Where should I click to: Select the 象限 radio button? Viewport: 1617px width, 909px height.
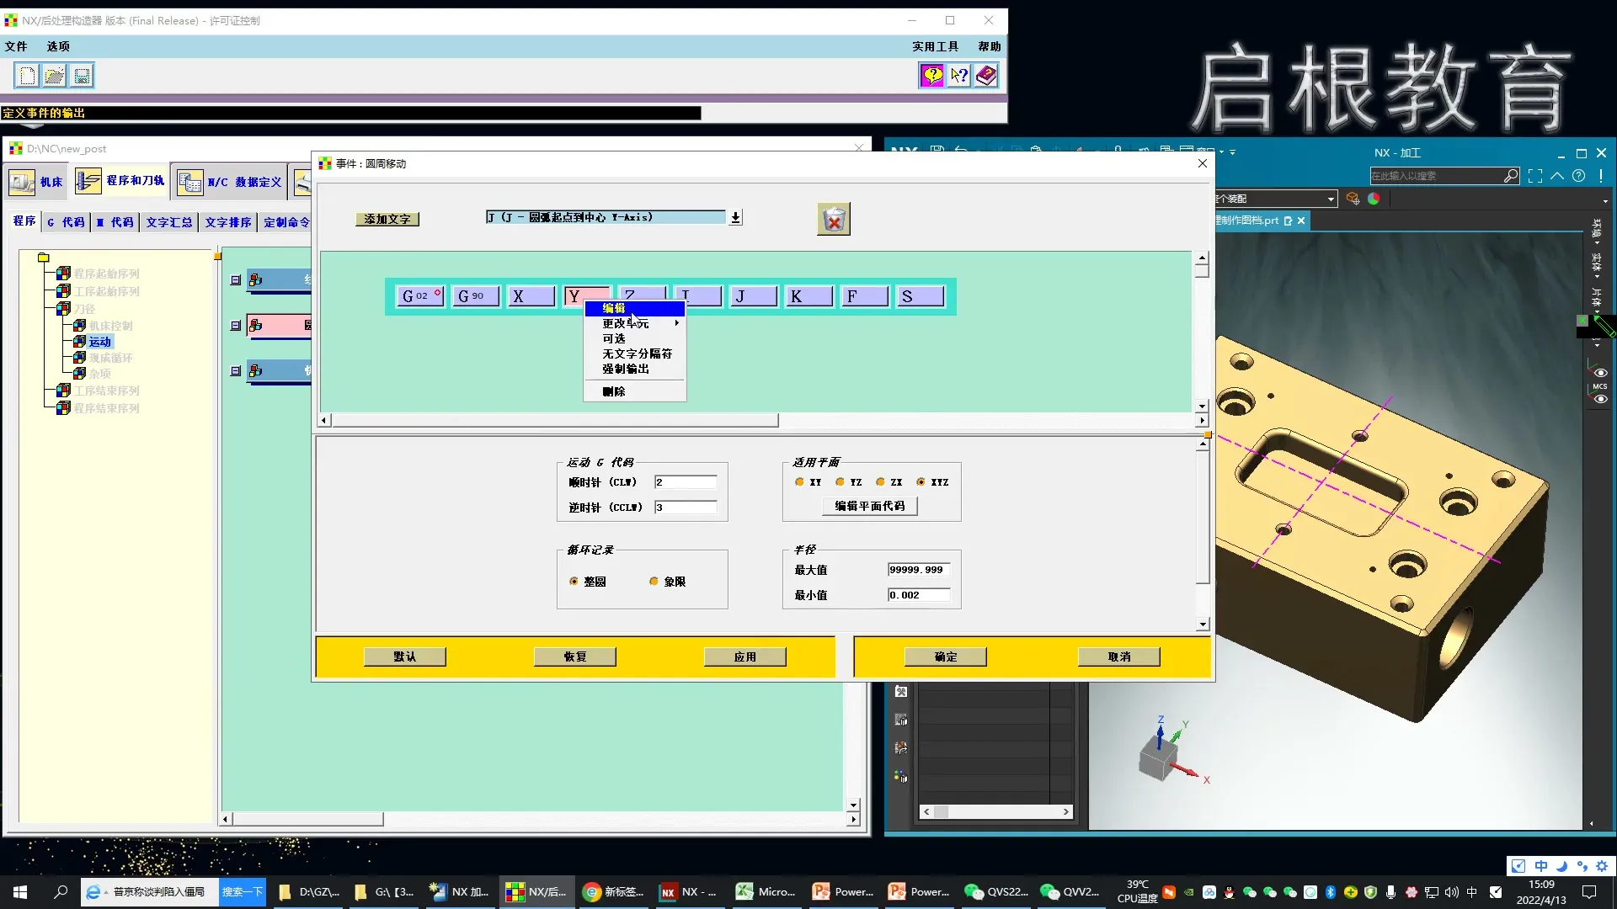coord(654,582)
